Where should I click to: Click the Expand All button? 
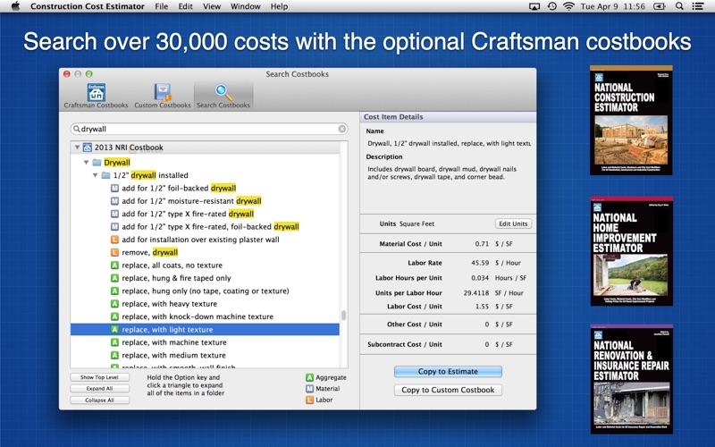click(99, 389)
